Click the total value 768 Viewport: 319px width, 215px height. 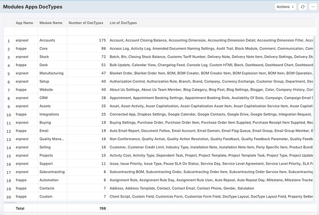[102, 209]
